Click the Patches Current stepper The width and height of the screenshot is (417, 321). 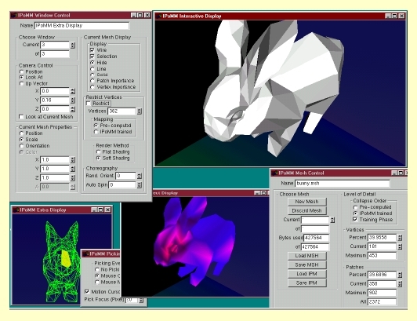pos(400,284)
